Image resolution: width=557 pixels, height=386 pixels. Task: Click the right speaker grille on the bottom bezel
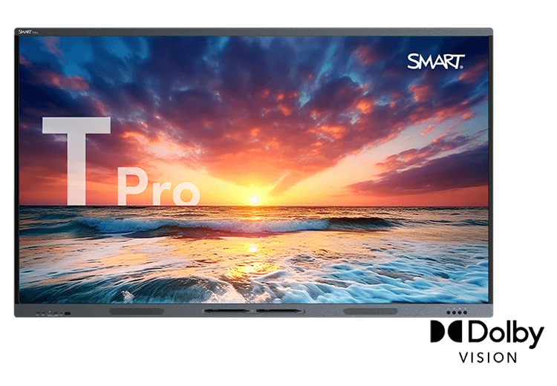(371, 312)
